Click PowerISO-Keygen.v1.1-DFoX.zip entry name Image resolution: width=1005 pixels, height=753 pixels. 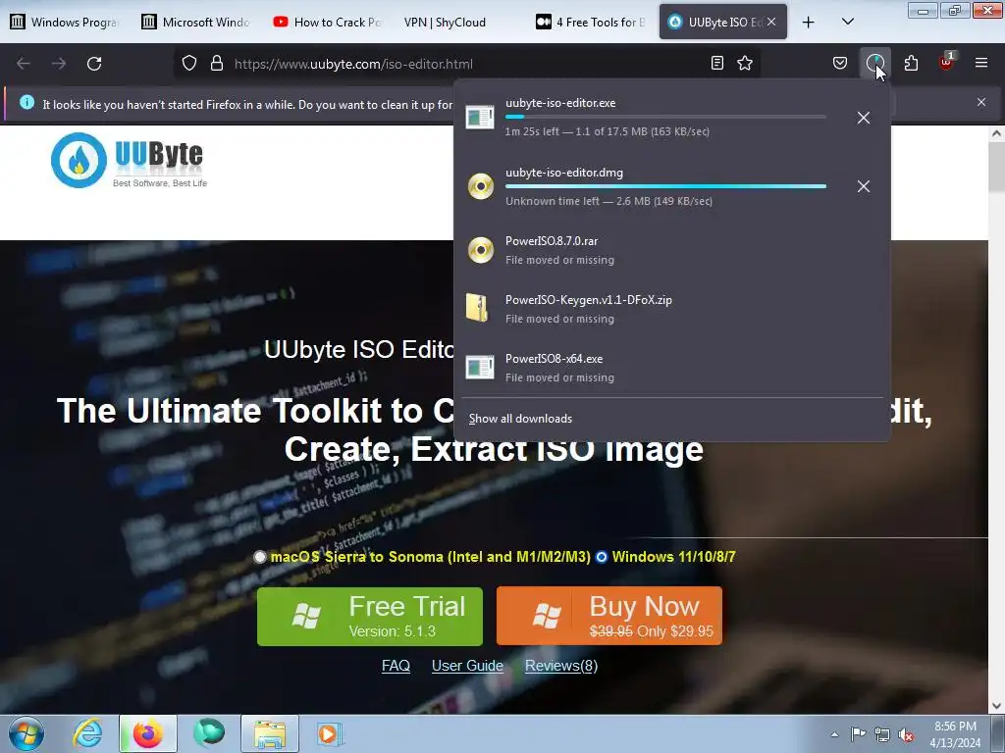point(589,300)
